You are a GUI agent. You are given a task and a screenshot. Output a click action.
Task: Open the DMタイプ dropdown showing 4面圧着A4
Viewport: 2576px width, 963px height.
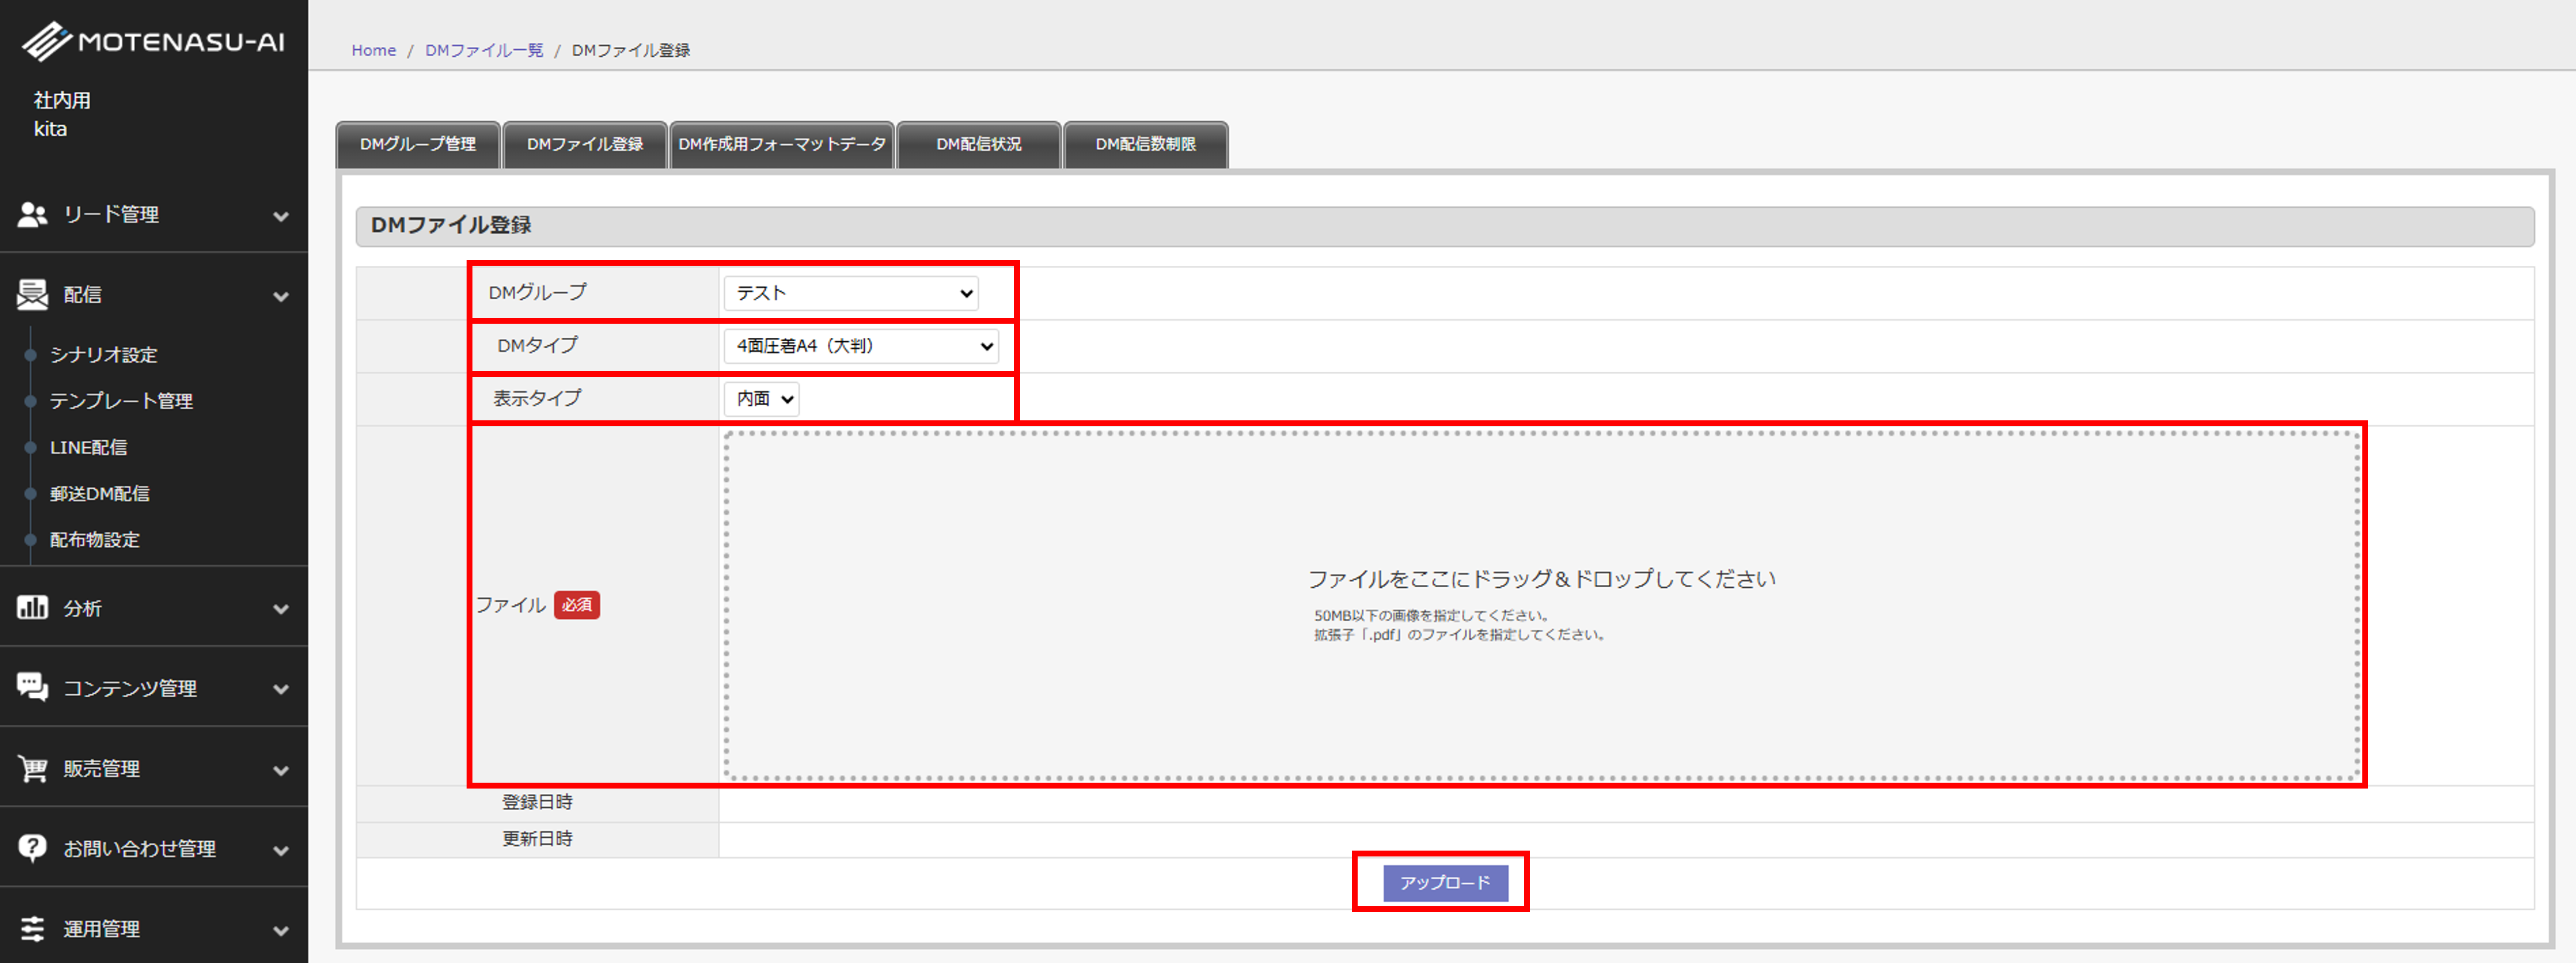(861, 346)
